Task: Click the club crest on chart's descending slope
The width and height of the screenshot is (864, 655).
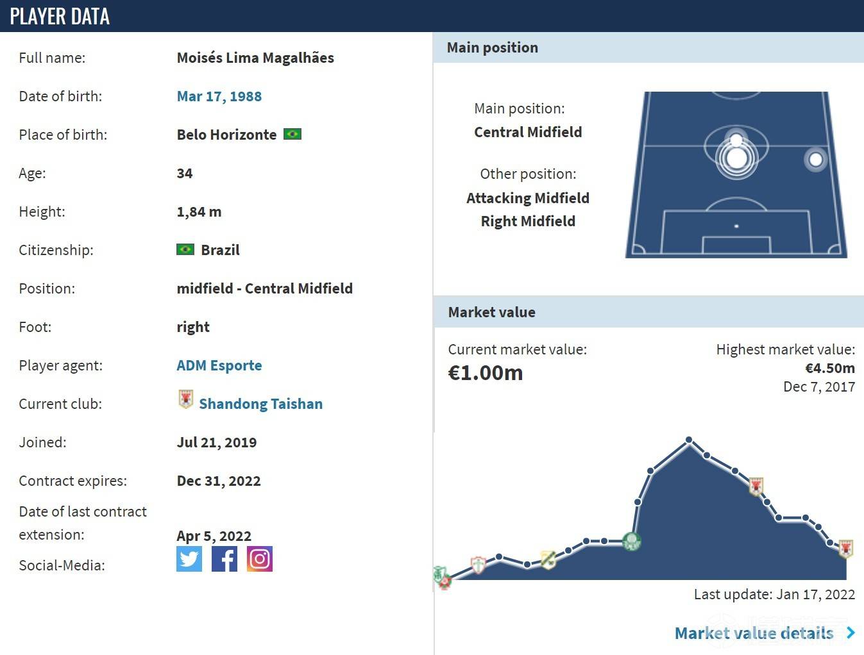Action: (756, 486)
